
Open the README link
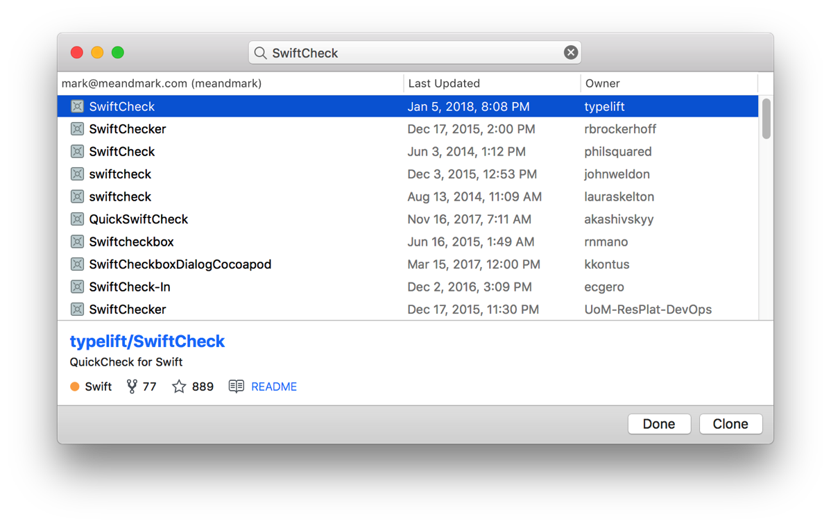(273, 387)
